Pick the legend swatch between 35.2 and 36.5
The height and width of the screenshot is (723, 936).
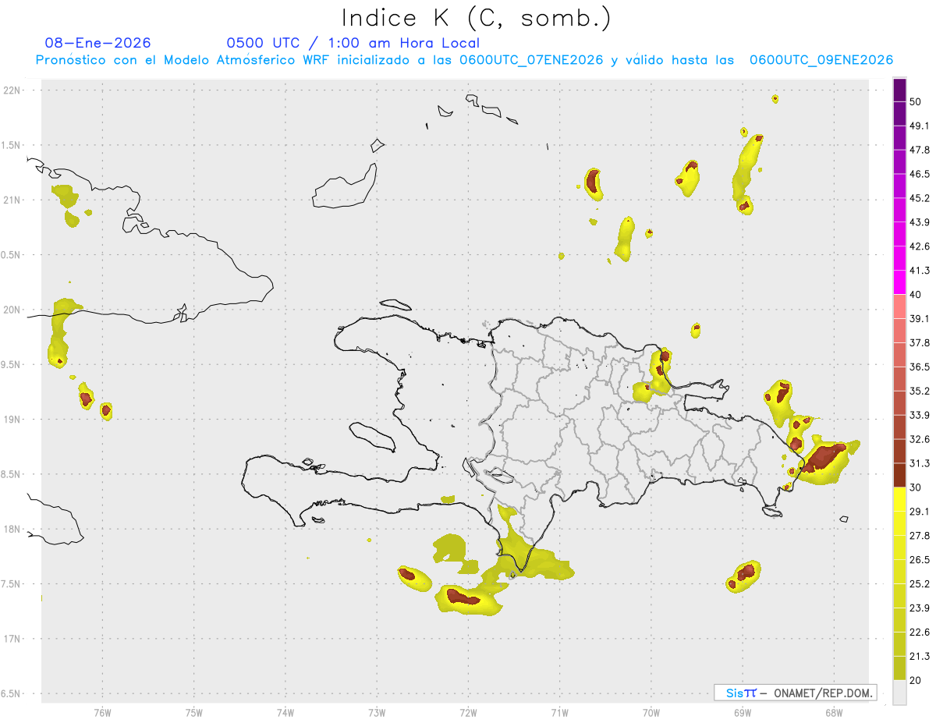click(900, 378)
